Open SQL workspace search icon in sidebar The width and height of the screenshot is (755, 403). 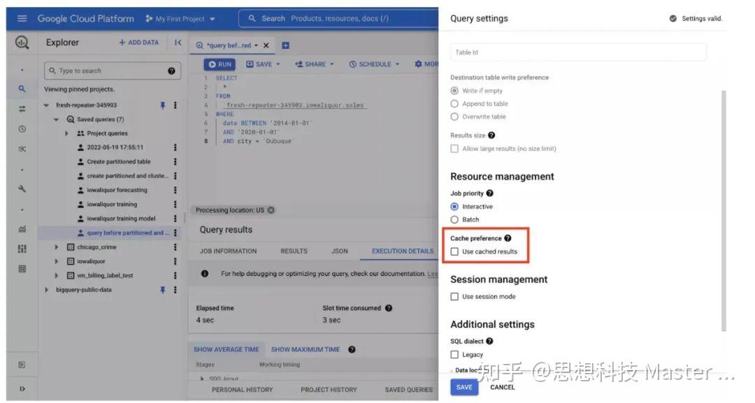[22, 89]
